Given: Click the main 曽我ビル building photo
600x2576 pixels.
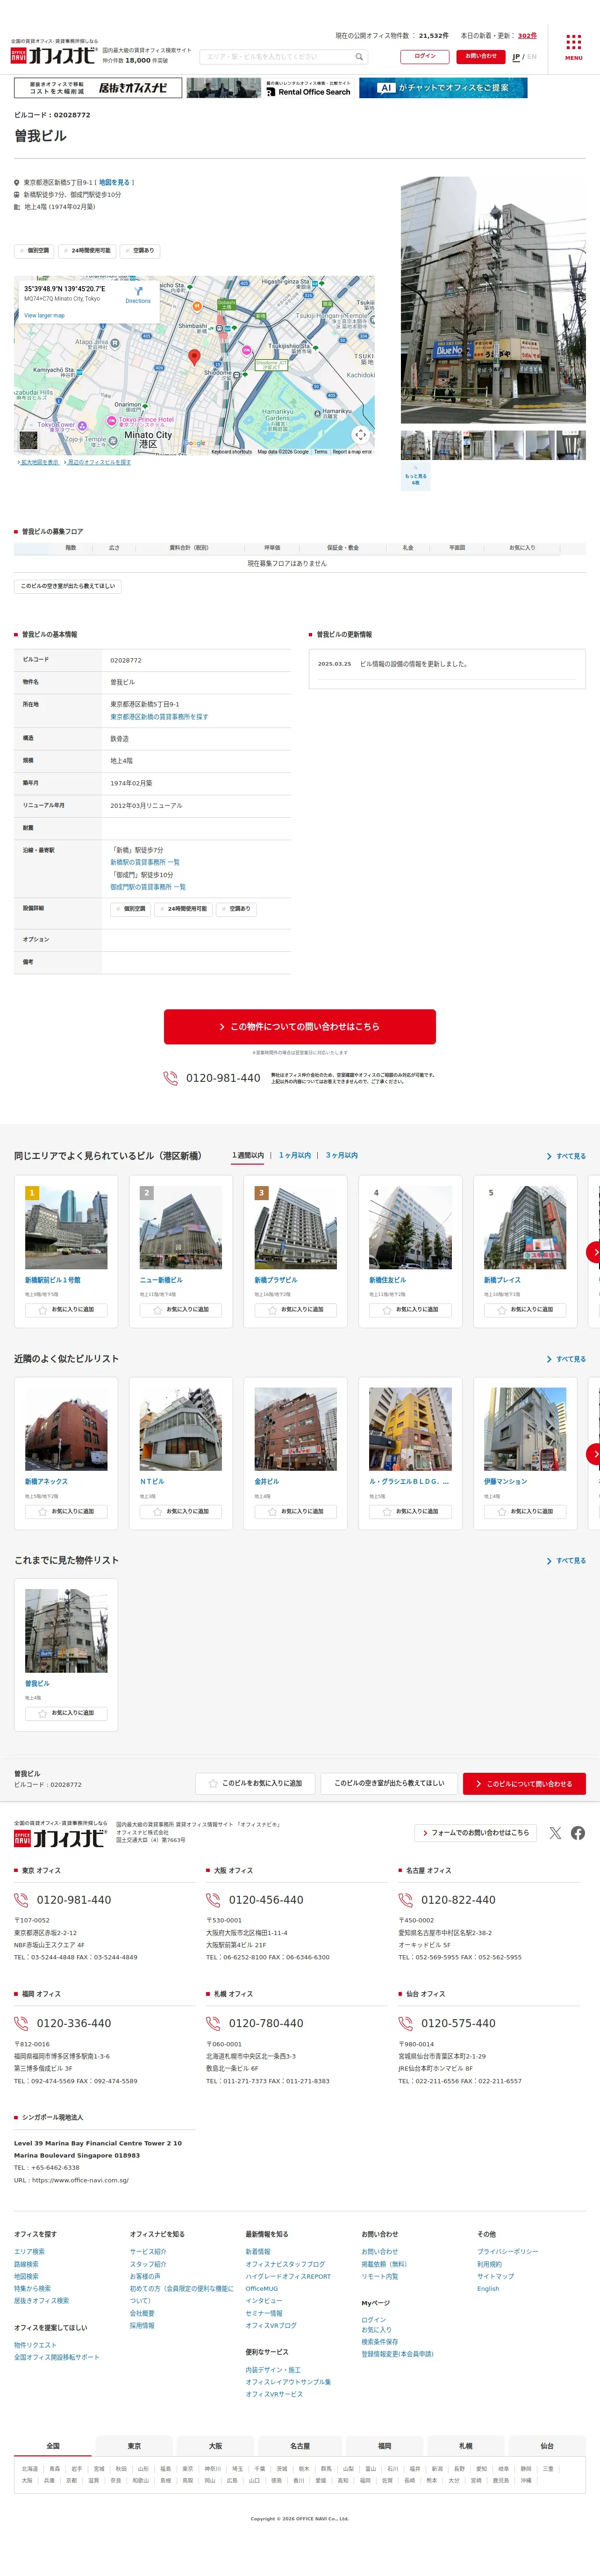Looking at the screenshot, I should point(493,300).
